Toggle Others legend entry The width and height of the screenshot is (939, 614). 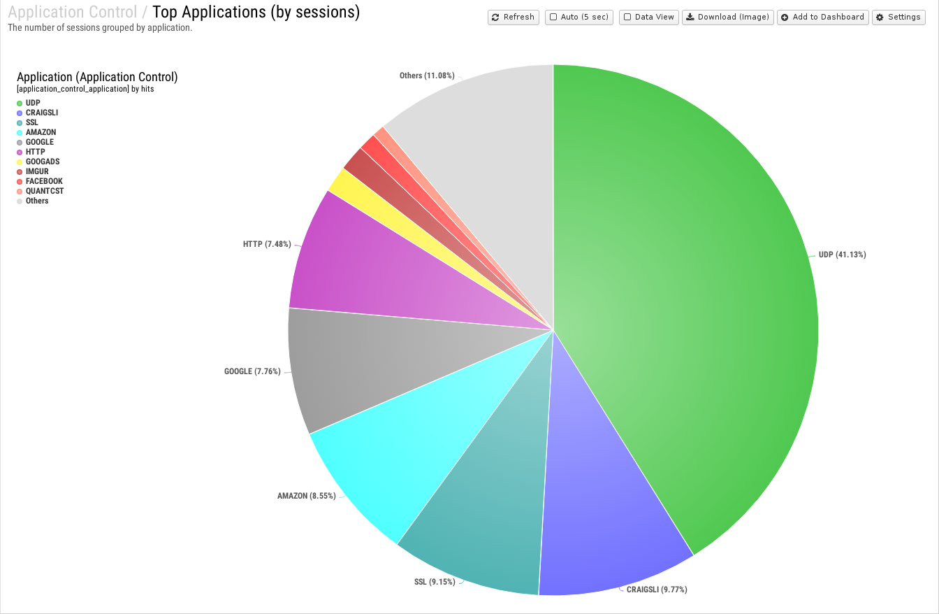(33, 201)
